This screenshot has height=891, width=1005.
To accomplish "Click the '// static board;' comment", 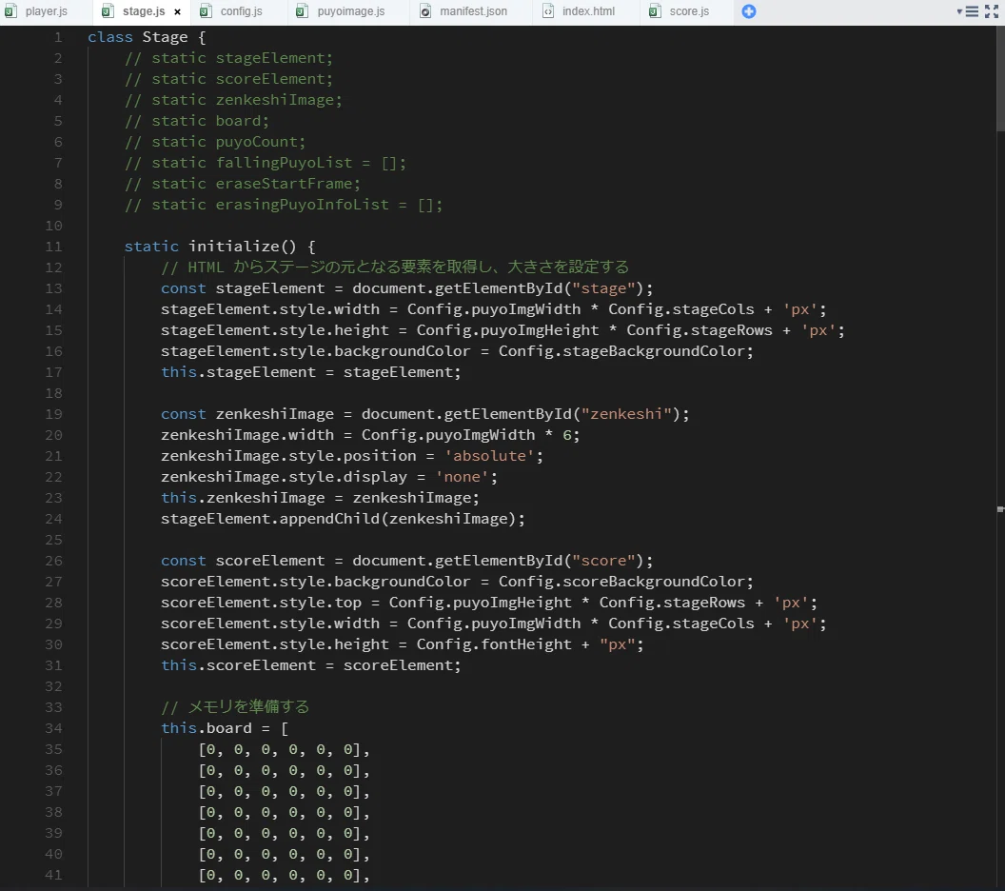I will click(x=197, y=121).
